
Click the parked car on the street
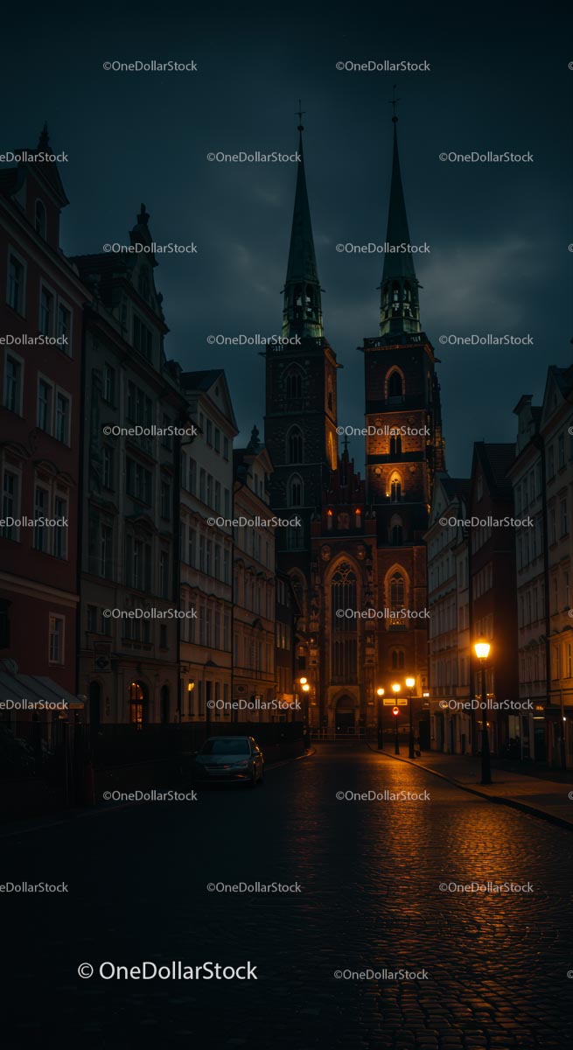pos(228,759)
